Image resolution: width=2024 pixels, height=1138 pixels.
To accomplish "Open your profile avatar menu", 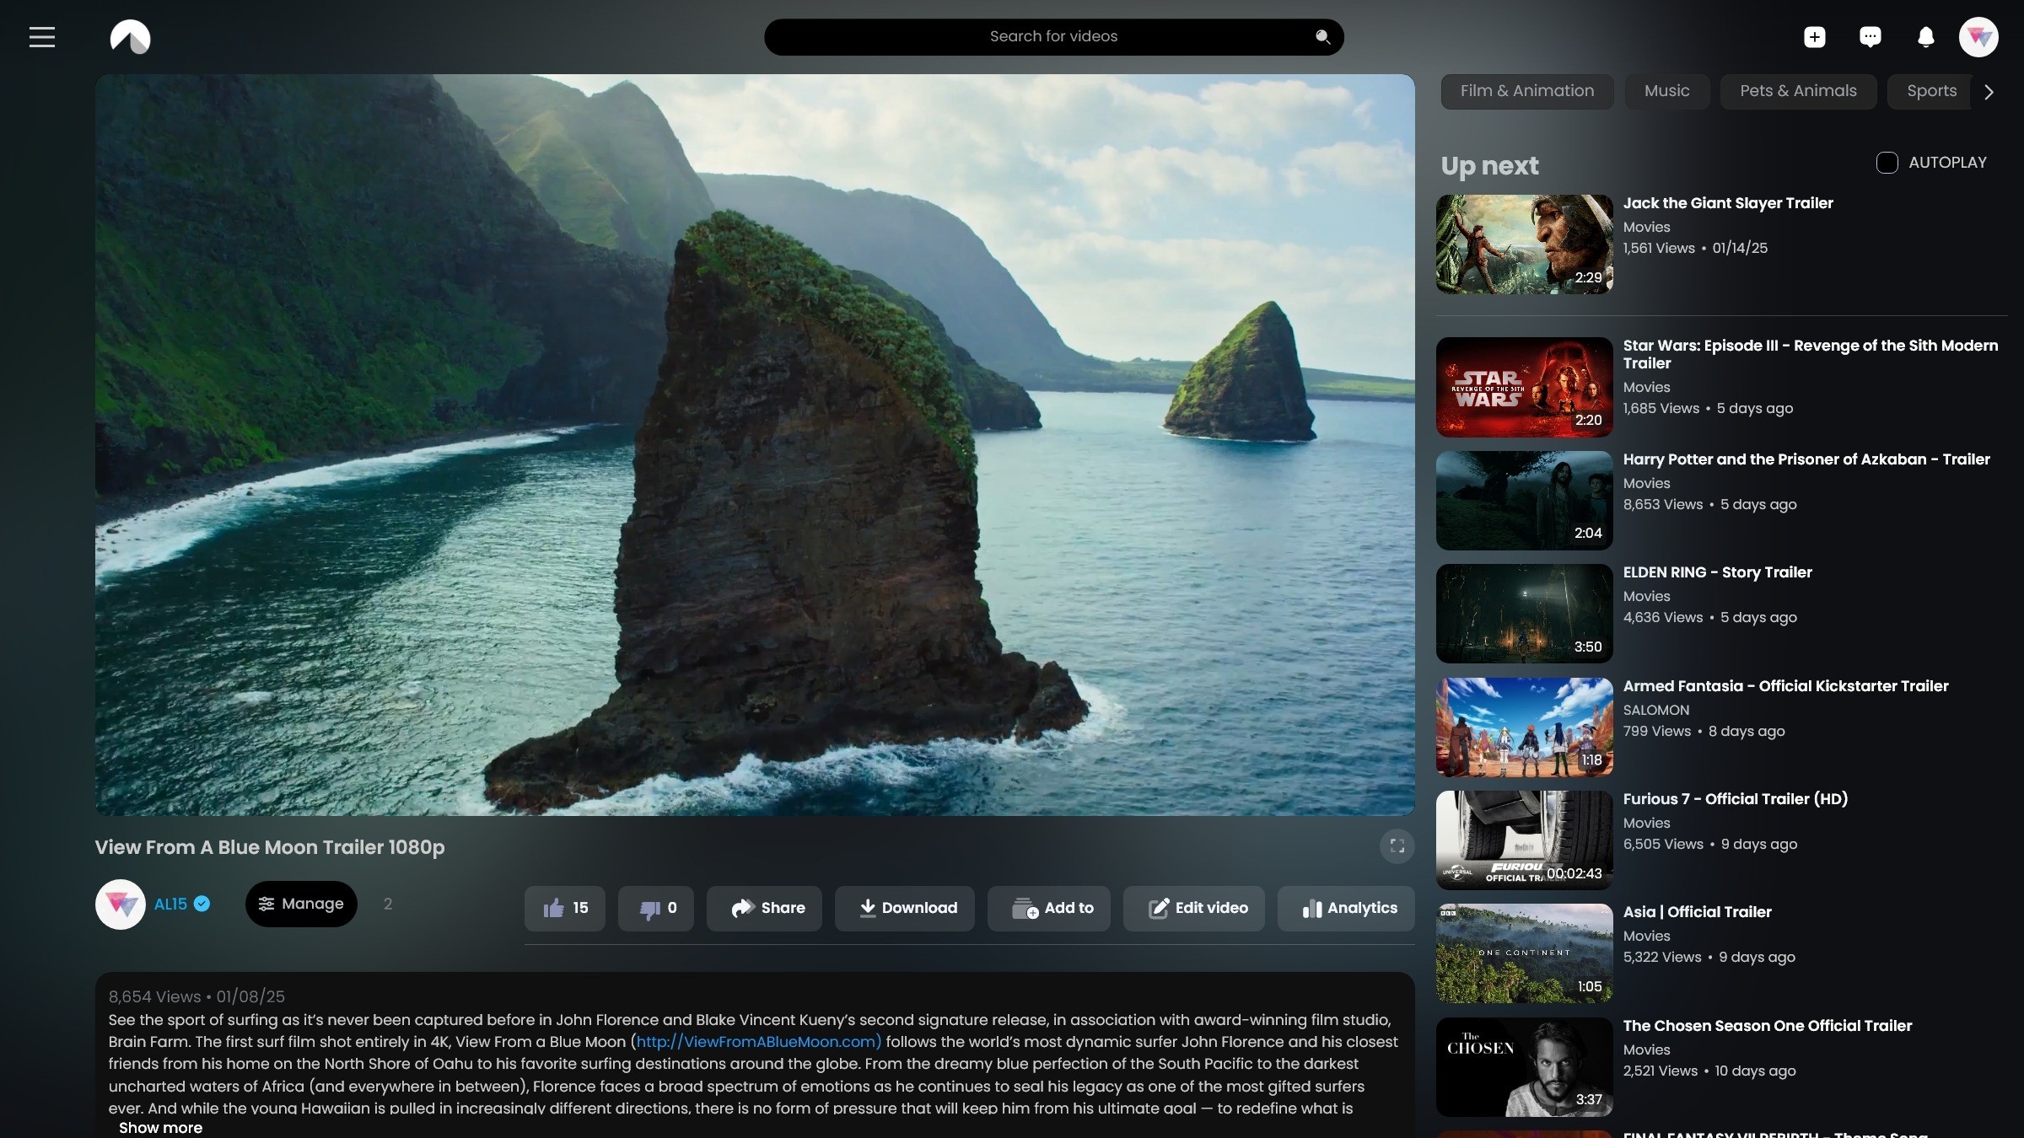I will (x=1979, y=36).
